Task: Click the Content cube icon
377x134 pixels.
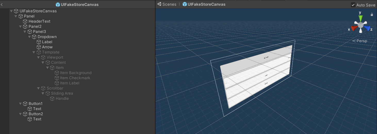Action: (48, 62)
